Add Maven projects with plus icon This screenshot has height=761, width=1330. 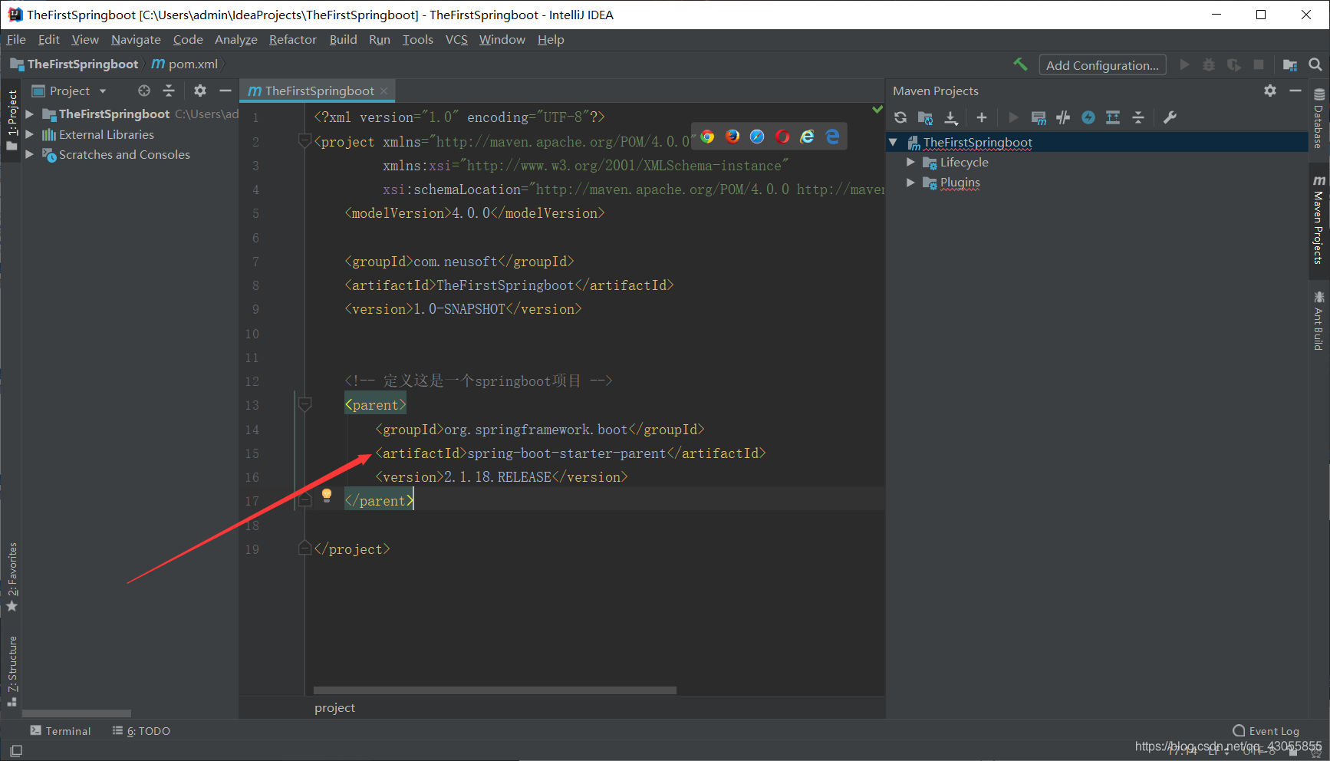(982, 117)
